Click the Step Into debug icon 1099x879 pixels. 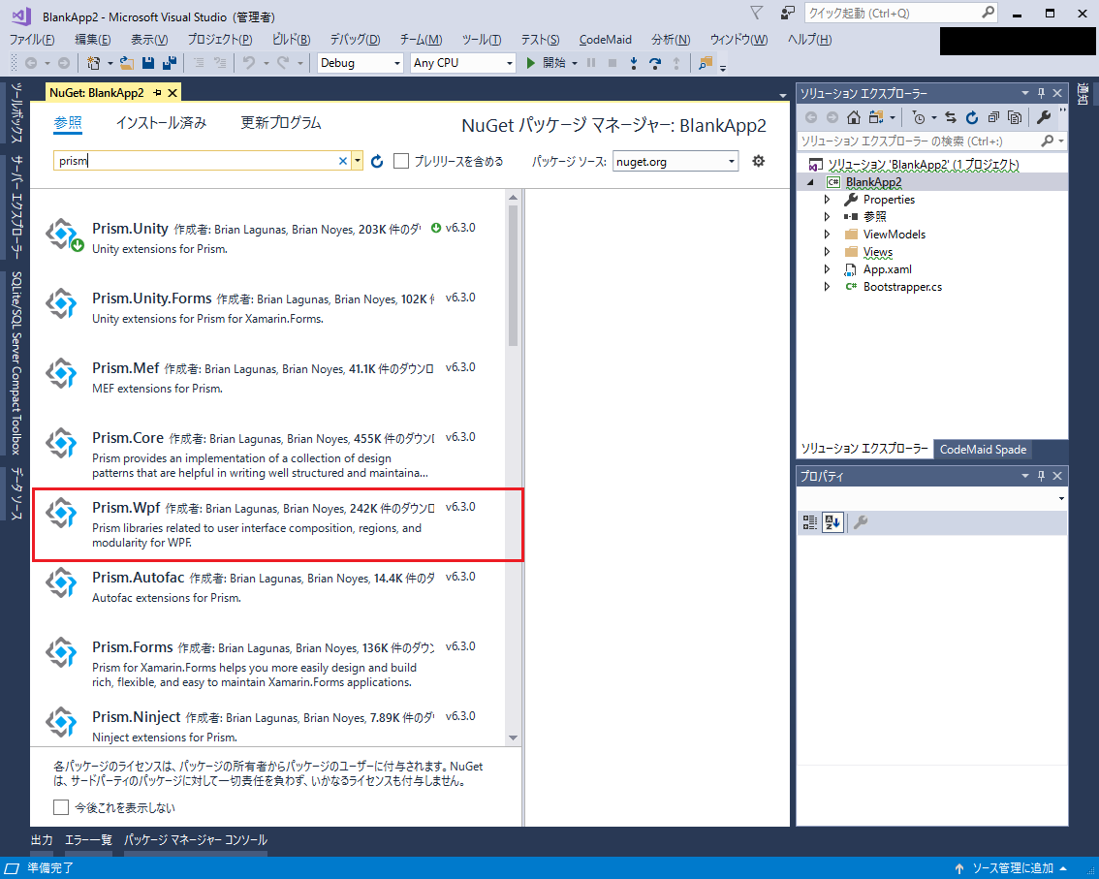634,63
